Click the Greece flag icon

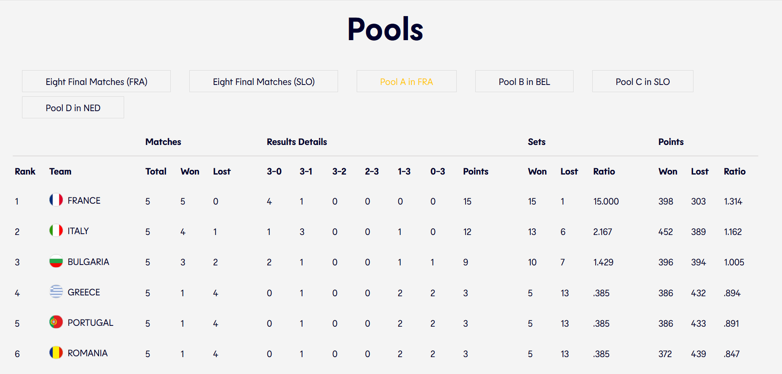tap(56, 292)
